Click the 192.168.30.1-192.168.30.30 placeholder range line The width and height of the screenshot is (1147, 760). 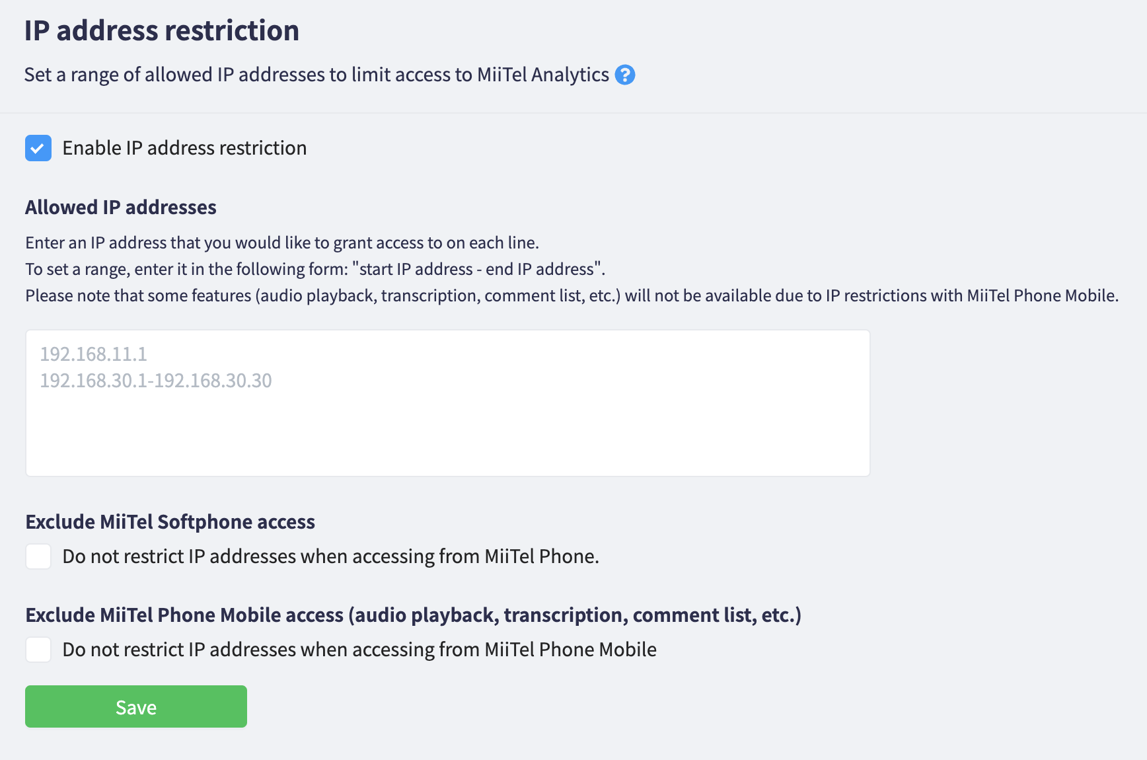click(x=156, y=381)
